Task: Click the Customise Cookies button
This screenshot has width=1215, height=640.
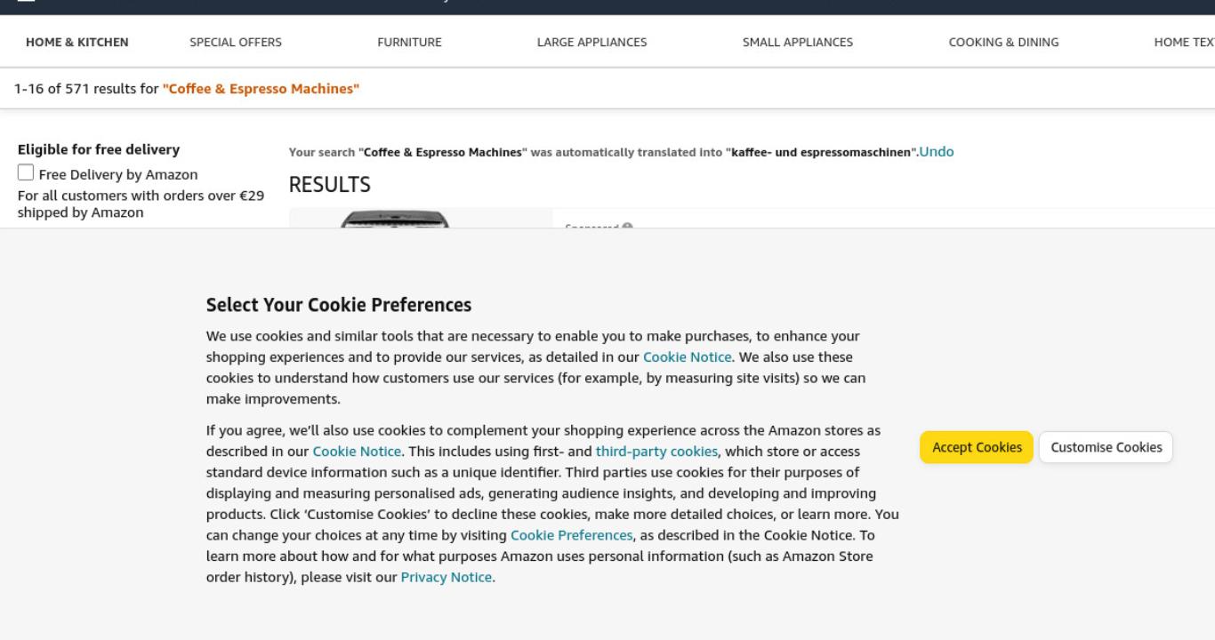Action: (1106, 447)
